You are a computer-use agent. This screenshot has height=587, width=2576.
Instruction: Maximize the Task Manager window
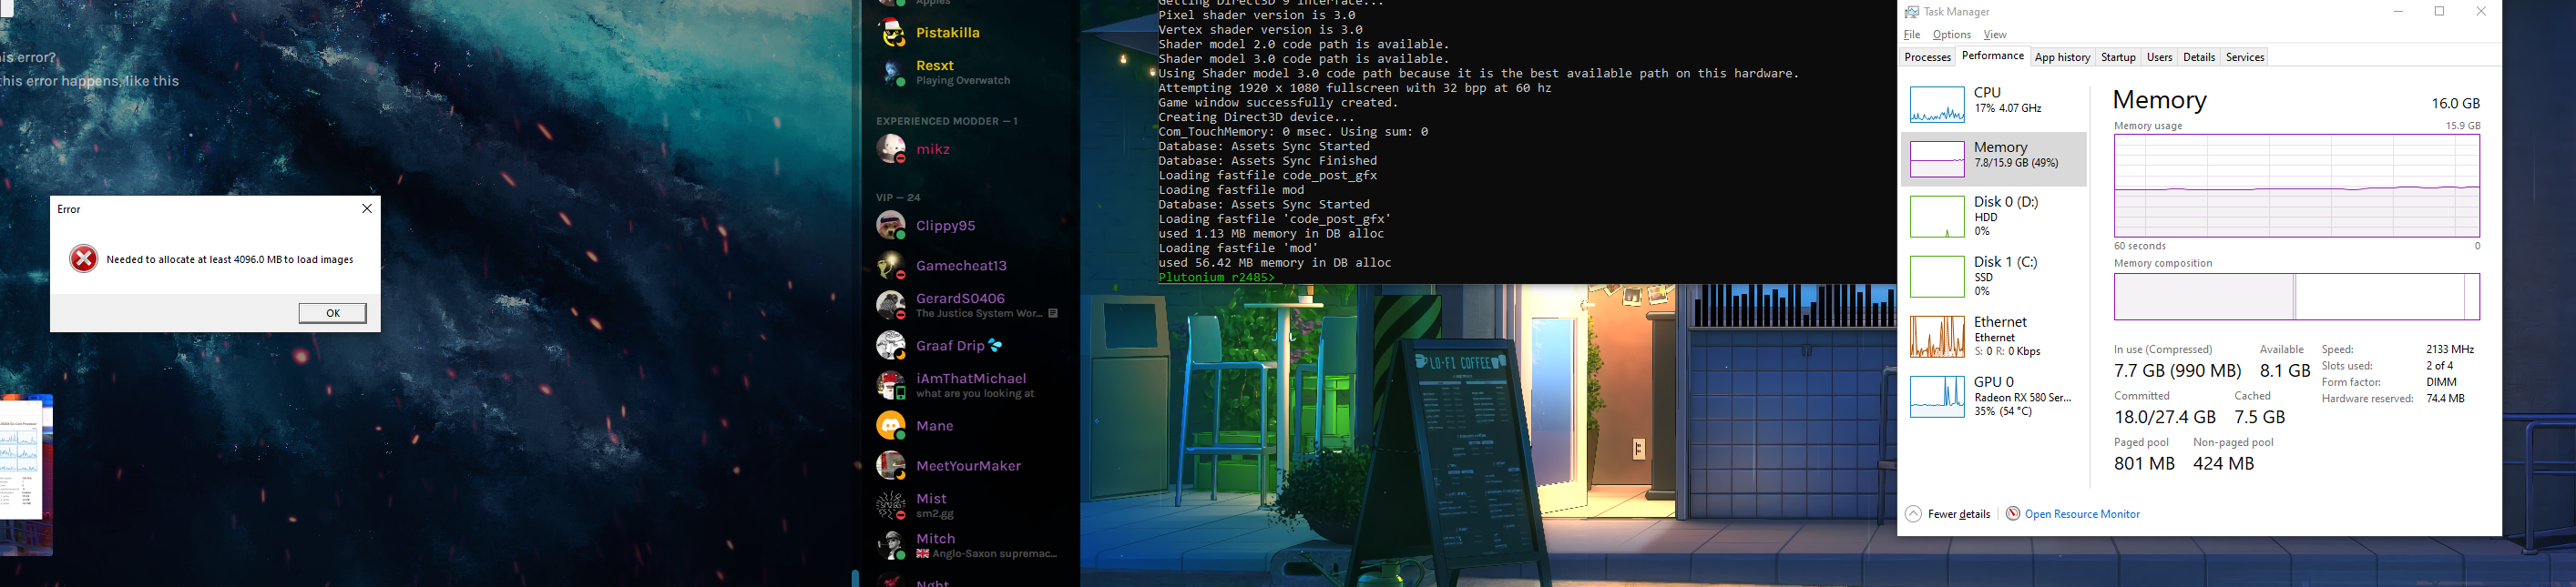[x=2440, y=12]
